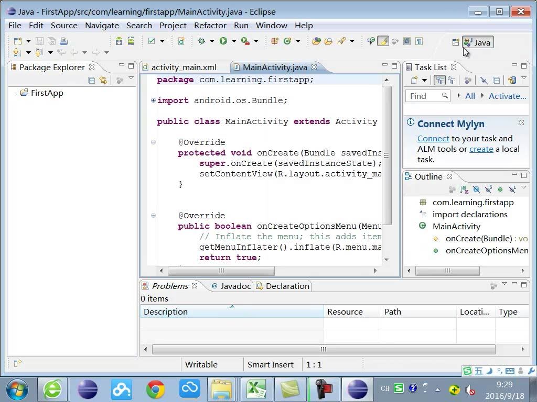Viewport: 537px width, 402px height.
Task: Toggle Show Whitespace Characters
Action: click(x=419, y=41)
